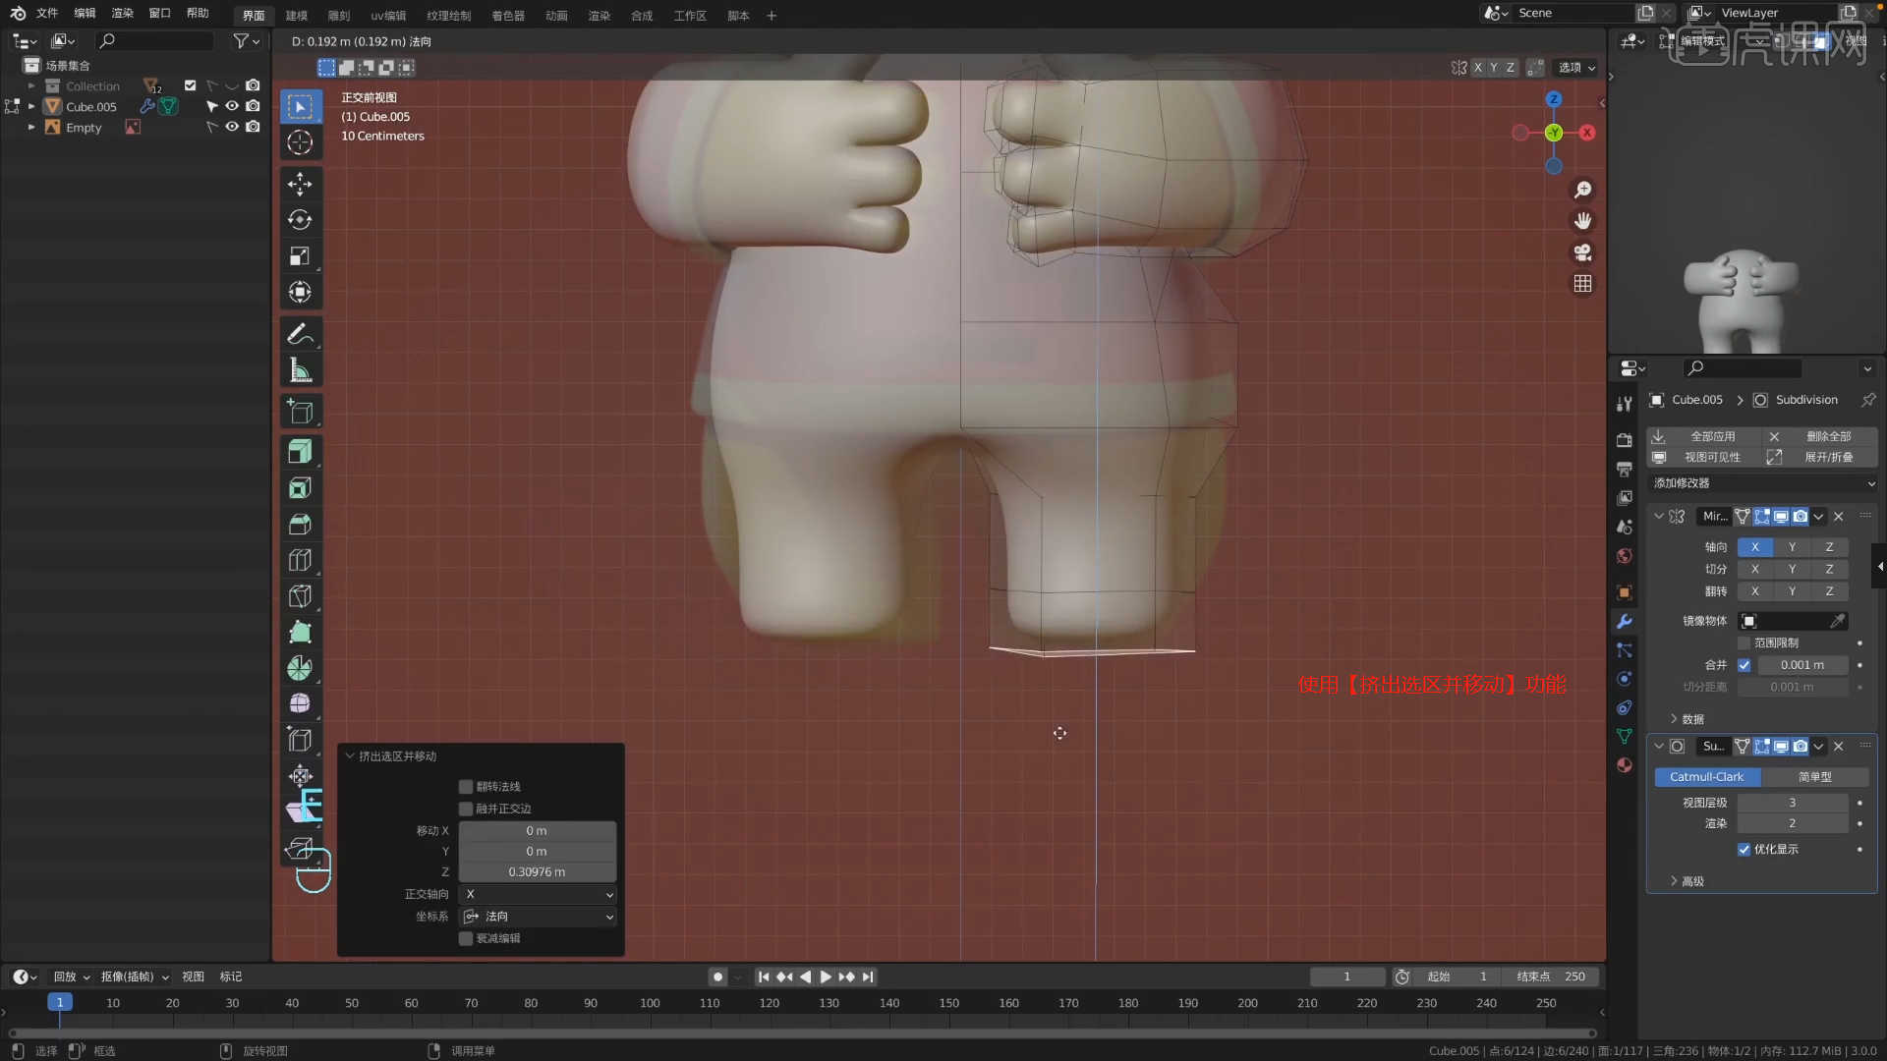Screen dimensions: 1887x1061
Task: Select the Cursor tool in toolbar
Action: [x=300, y=142]
